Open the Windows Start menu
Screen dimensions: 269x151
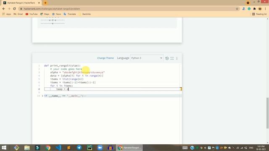(4, 148)
